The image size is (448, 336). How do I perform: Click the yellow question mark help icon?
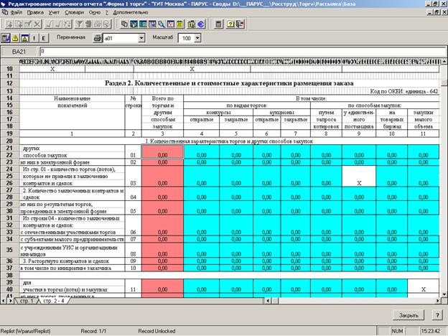(x=230, y=24)
